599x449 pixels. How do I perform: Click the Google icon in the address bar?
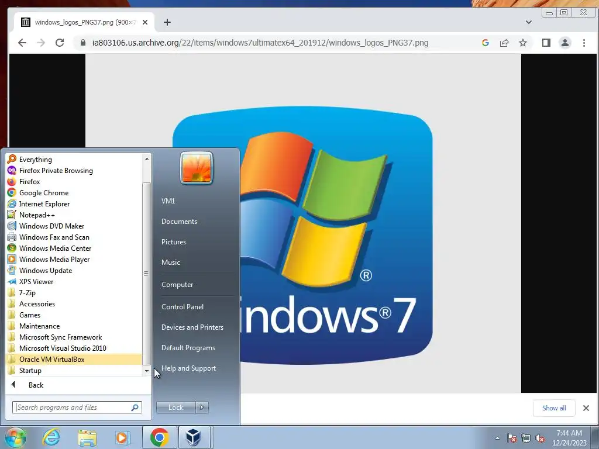point(486,43)
